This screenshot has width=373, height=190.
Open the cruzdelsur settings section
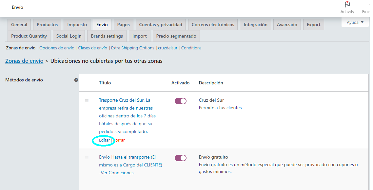coord(168,48)
